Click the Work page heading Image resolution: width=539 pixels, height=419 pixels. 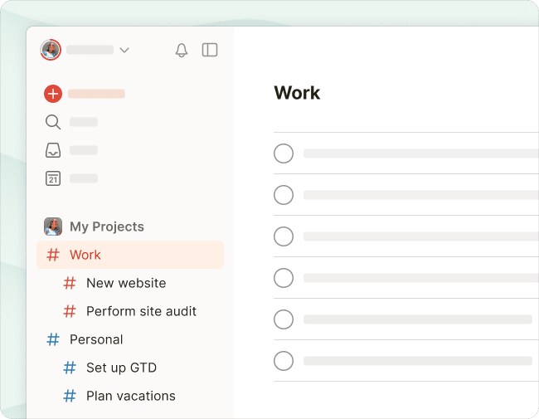click(x=297, y=93)
